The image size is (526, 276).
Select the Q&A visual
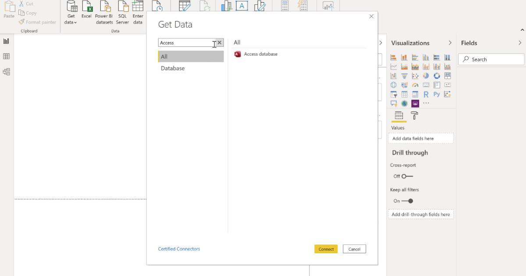point(393,104)
